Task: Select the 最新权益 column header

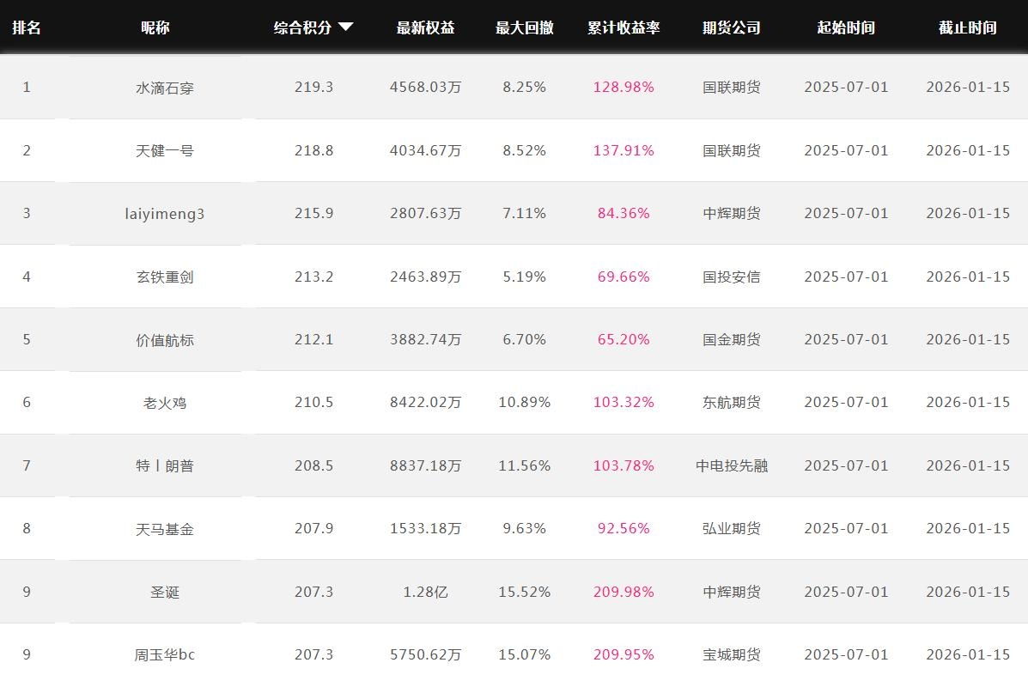Action: pos(425,27)
